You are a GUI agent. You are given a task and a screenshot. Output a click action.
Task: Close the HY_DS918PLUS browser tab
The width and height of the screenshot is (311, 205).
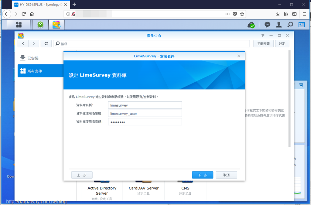pyautogui.click(x=66, y=5)
